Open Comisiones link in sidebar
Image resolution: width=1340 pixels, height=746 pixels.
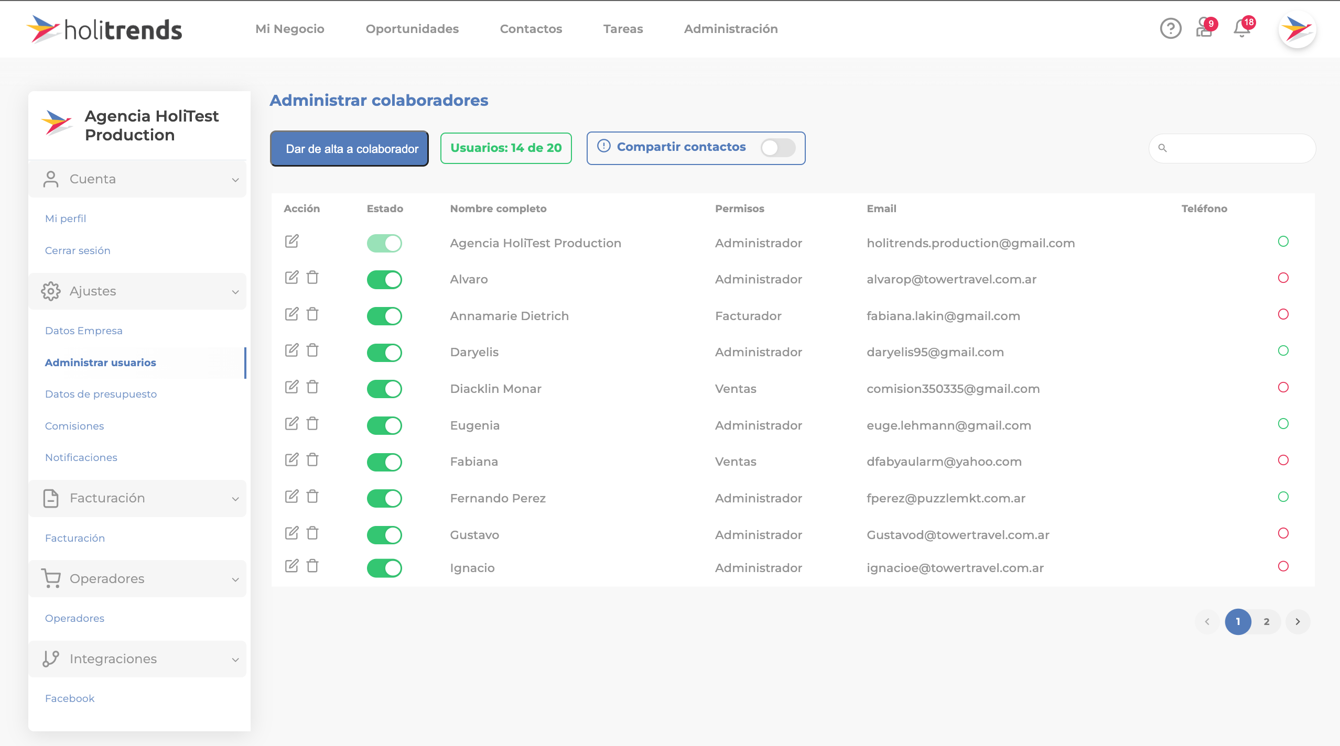[x=74, y=426]
